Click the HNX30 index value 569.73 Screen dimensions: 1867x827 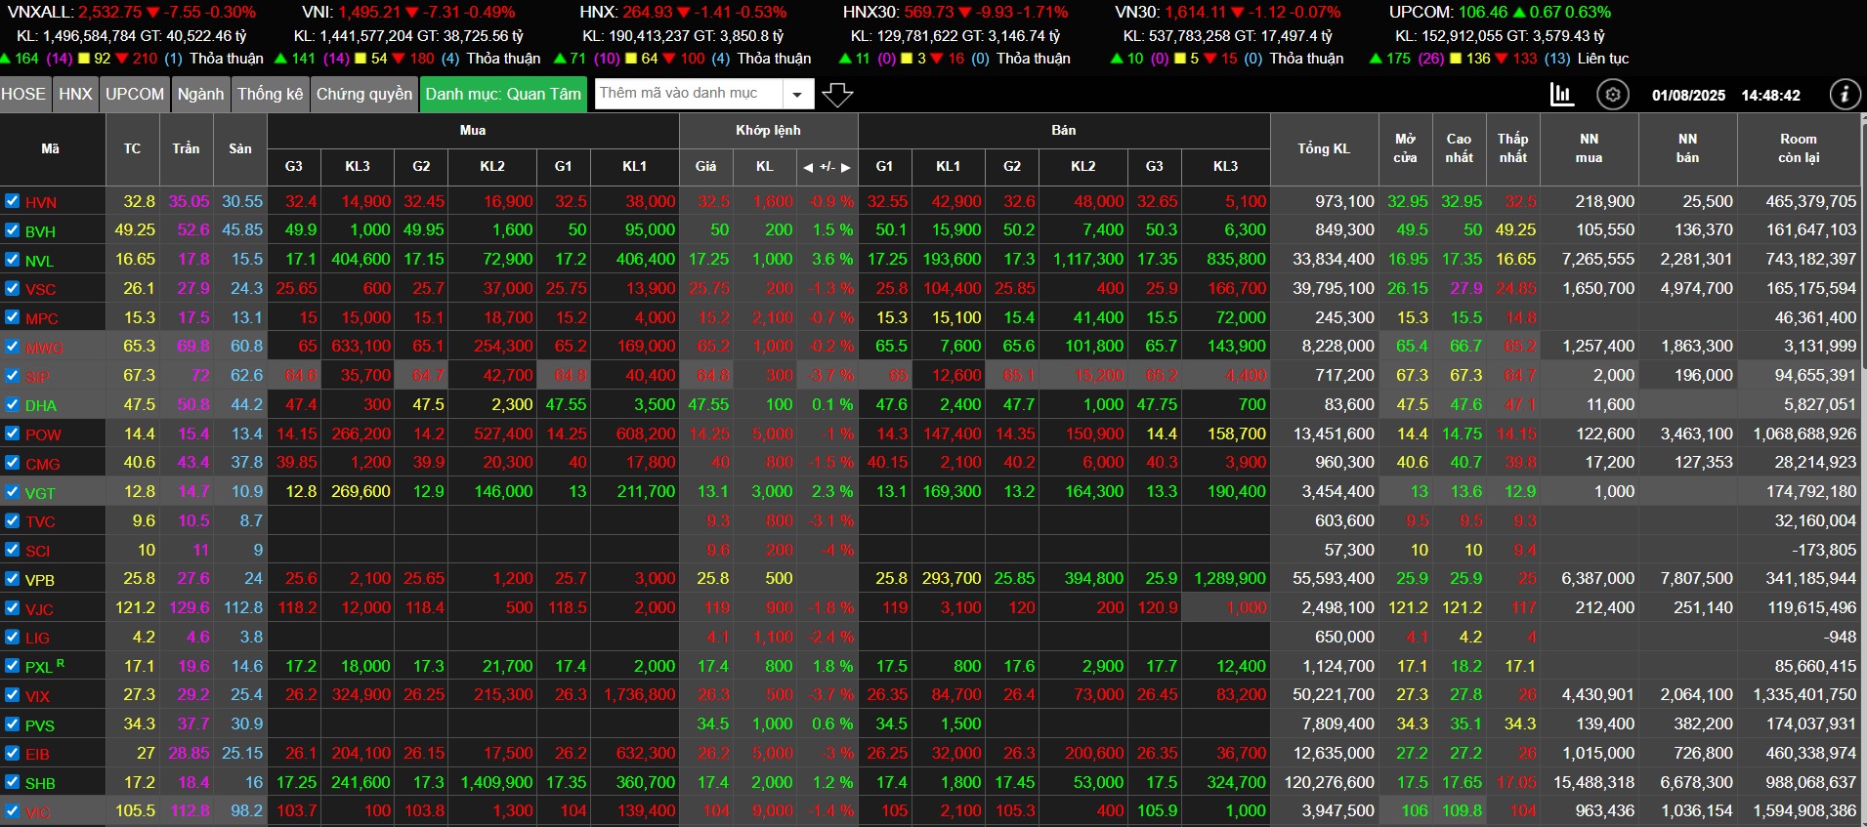pos(926,12)
